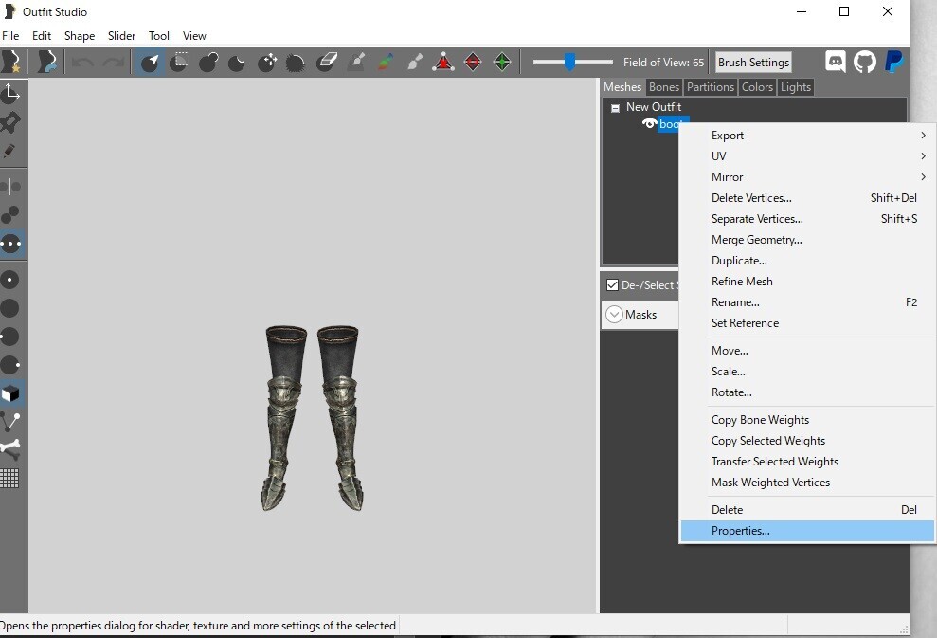Enable the bone pose tool icon

10,449
